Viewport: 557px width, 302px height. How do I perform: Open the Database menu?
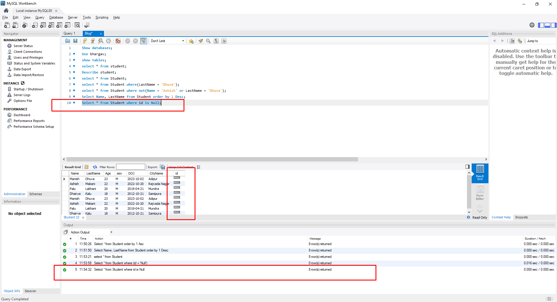pos(56,17)
